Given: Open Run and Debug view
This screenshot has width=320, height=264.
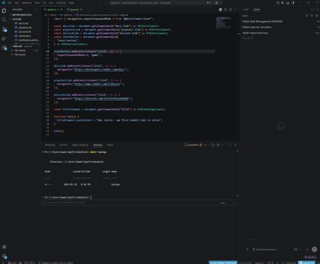Looking at the screenshot, I should click(4, 38).
